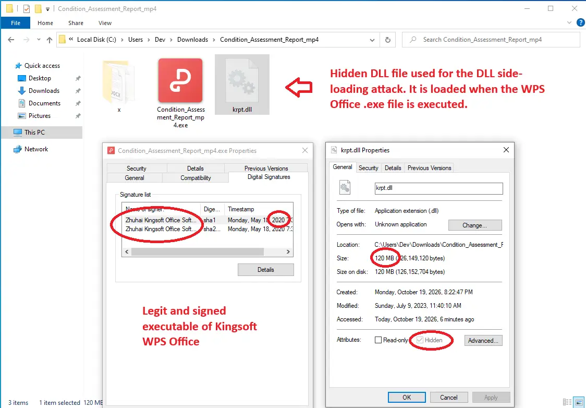
Task: Open Pictures in the sidebar
Action: click(34, 115)
